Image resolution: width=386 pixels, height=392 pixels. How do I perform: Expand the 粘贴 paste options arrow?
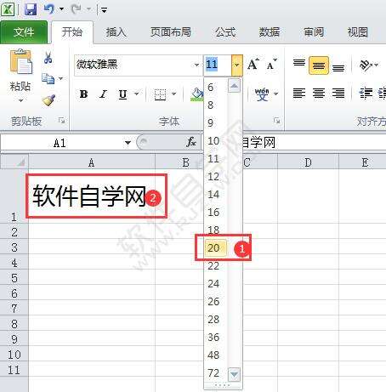pyautogui.click(x=20, y=100)
